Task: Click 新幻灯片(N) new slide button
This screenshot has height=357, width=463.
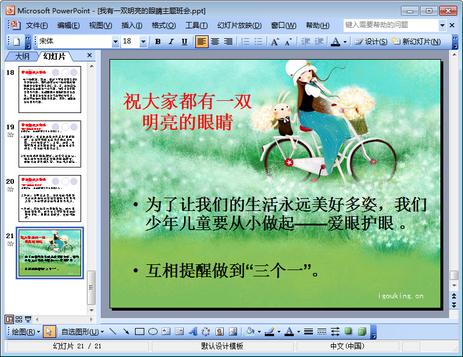Action: coord(416,42)
